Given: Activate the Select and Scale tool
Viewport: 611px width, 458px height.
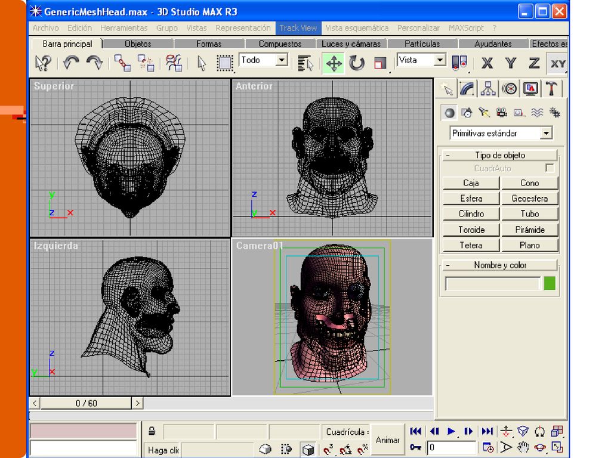Looking at the screenshot, I should click(x=380, y=63).
